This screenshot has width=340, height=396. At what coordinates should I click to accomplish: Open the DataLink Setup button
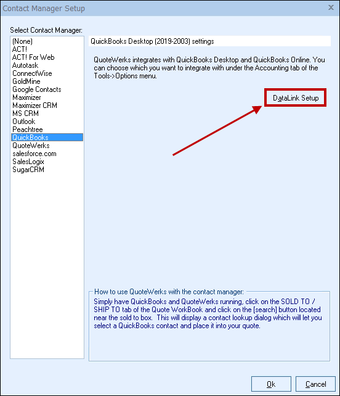(296, 97)
